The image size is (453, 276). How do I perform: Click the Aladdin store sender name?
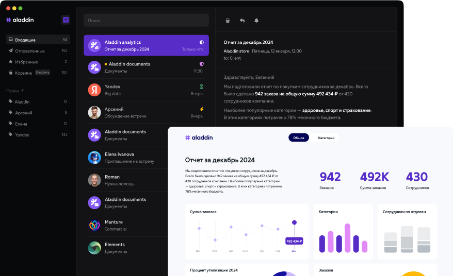click(x=236, y=51)
